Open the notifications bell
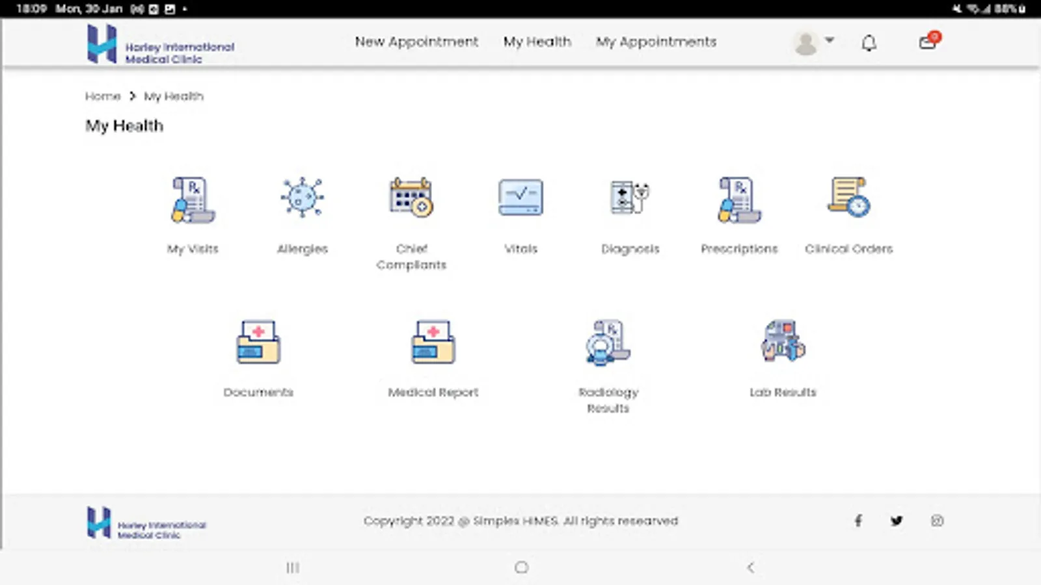1041x585 pixels. pos(868,42)
